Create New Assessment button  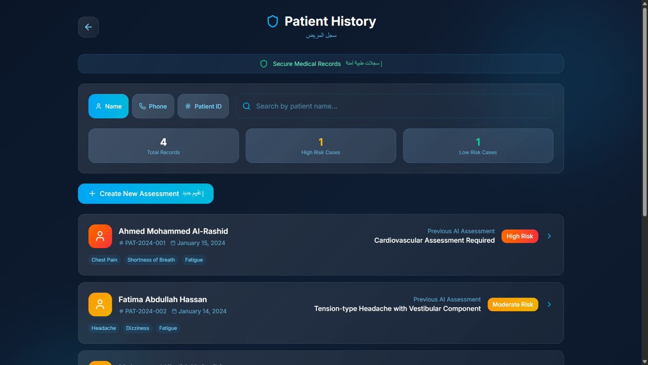pyautogui.click(x=146, y=194)
